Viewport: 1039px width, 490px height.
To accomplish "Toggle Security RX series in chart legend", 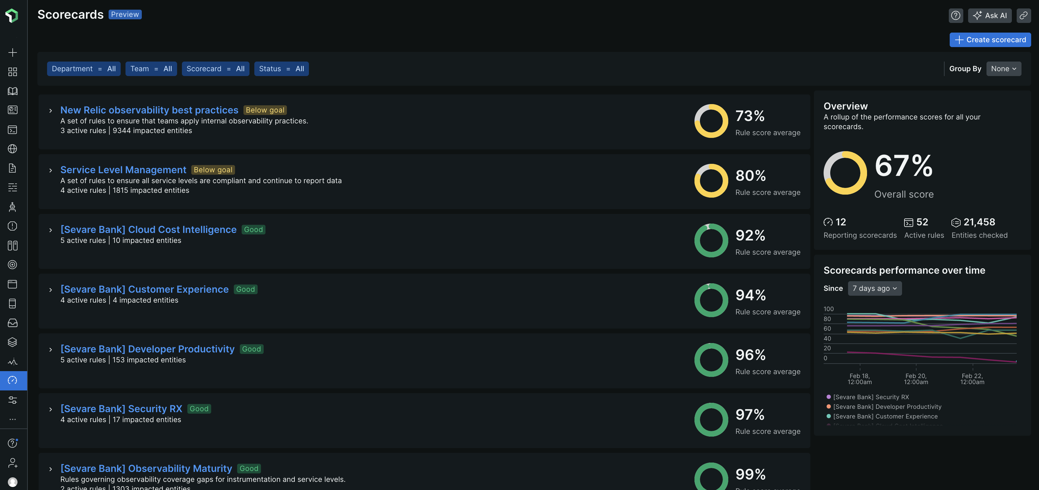I will (x=870, y=397).
